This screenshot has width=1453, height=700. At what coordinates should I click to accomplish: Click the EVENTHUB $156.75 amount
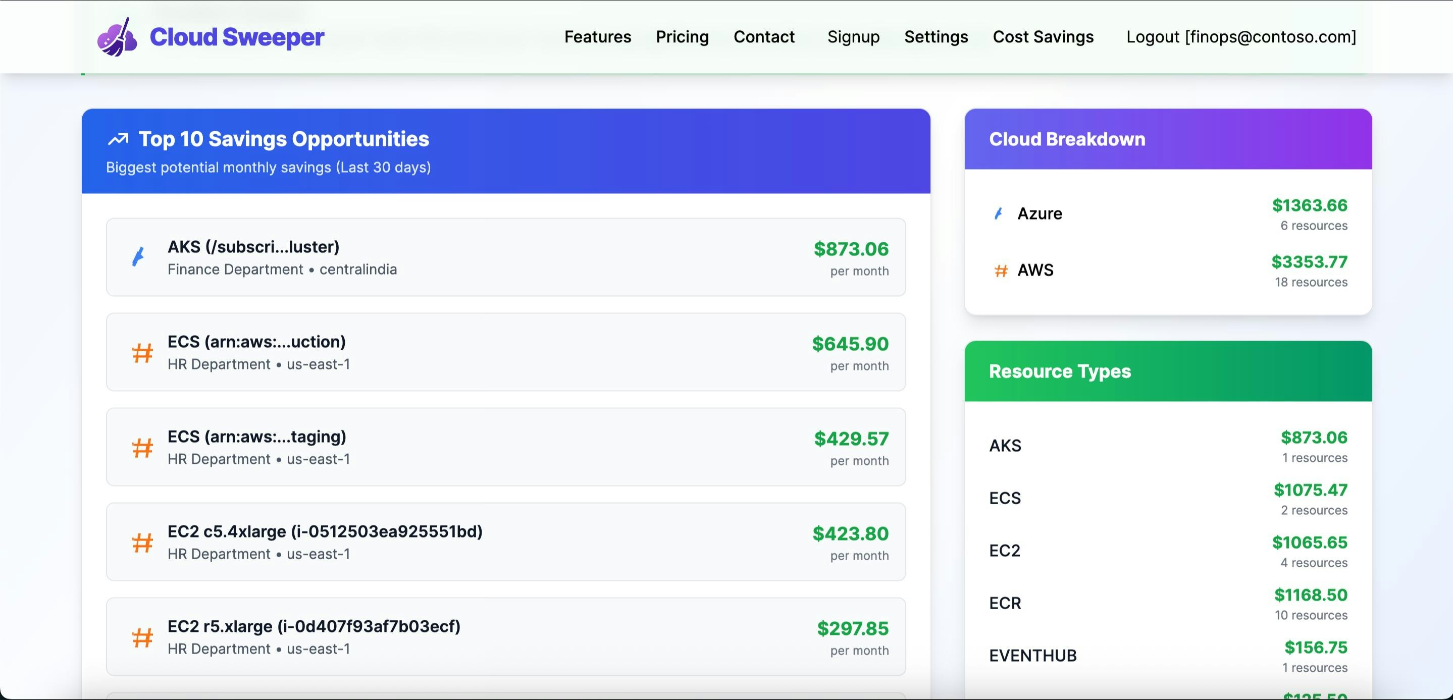(1315, 647)
